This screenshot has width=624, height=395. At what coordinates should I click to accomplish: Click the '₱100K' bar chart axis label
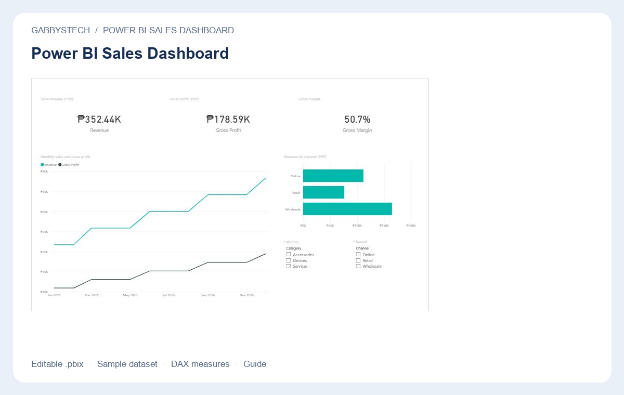point(357,226)
